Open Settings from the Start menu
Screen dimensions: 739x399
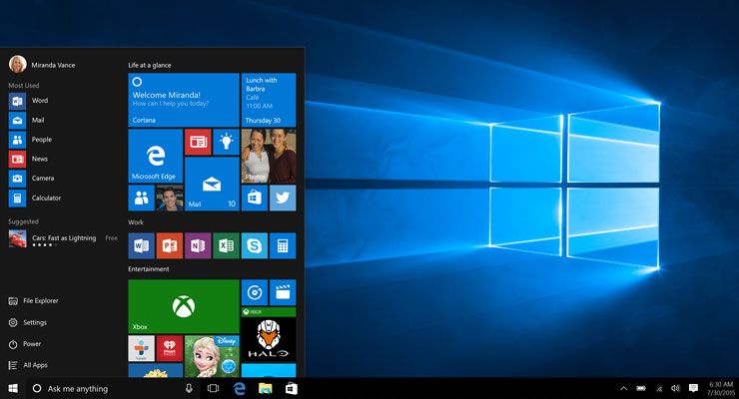click(x=35, y=322)
